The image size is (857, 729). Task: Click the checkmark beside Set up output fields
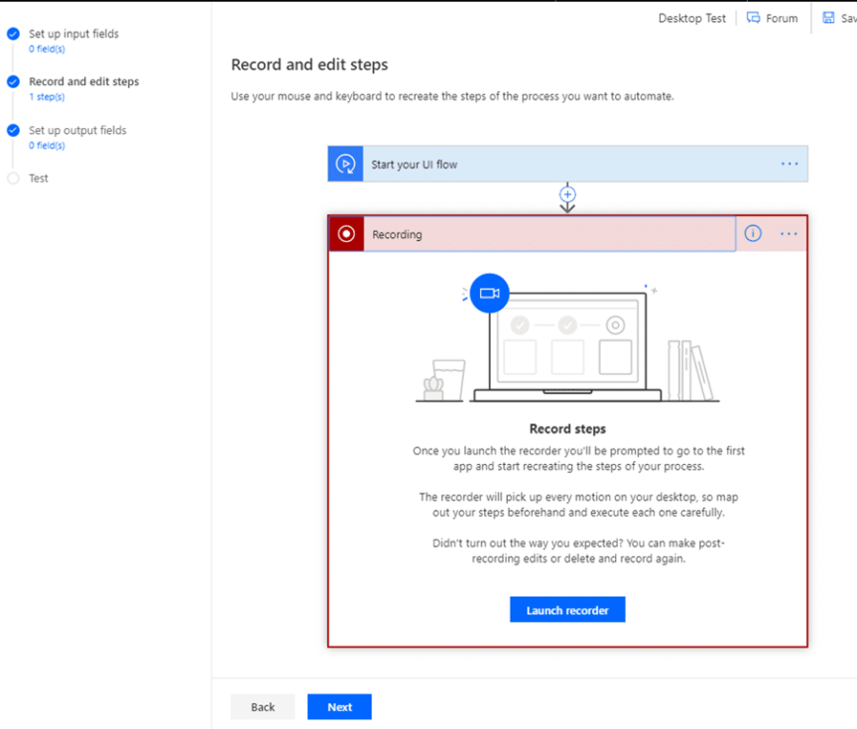click(x=13, y=130)
